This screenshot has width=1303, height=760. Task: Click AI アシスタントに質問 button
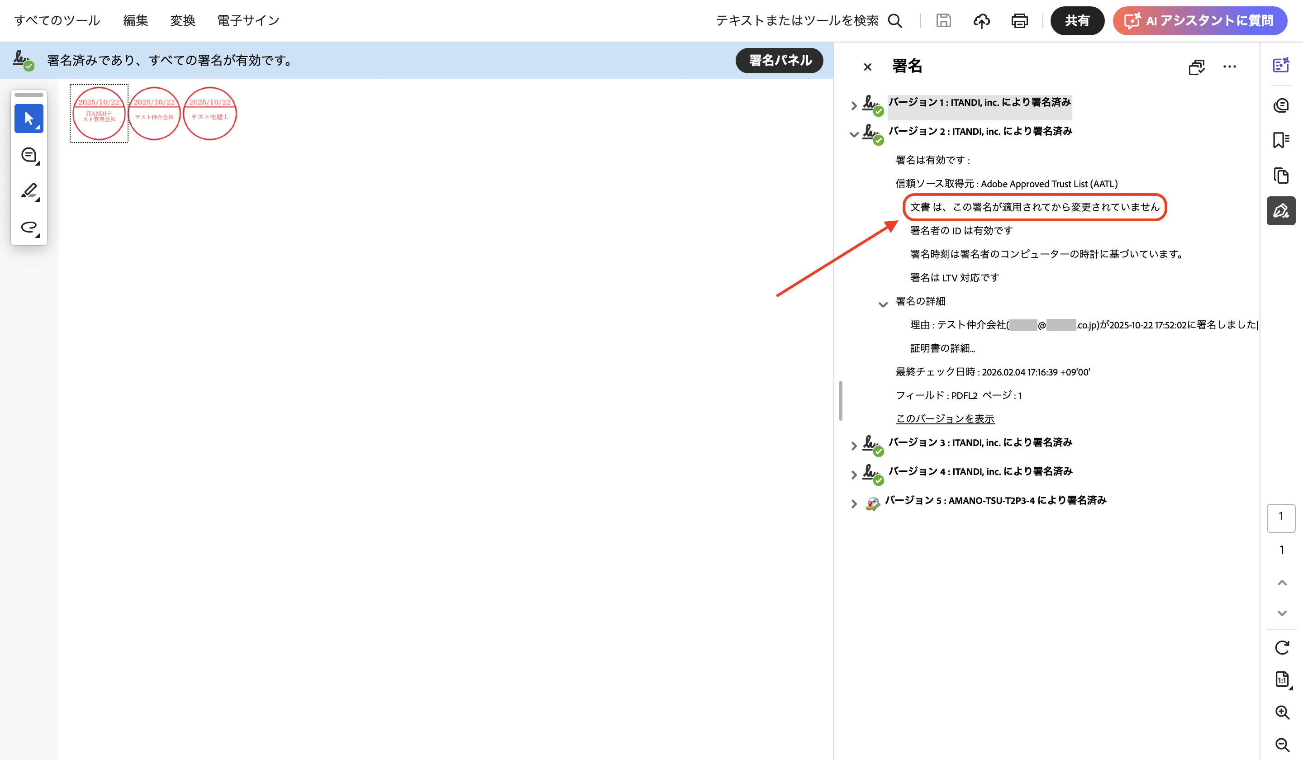point(1199,21)
